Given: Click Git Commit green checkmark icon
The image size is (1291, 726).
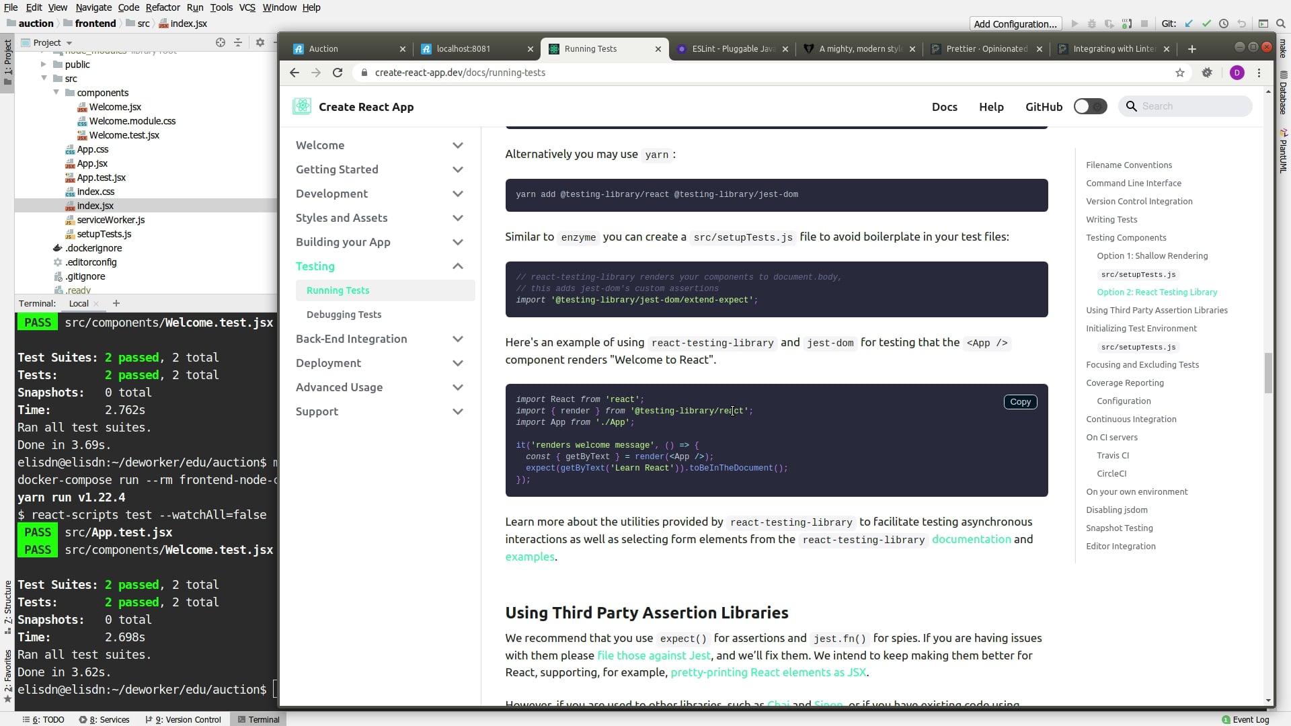Looking at the screenshot, I should (1206, 24).
